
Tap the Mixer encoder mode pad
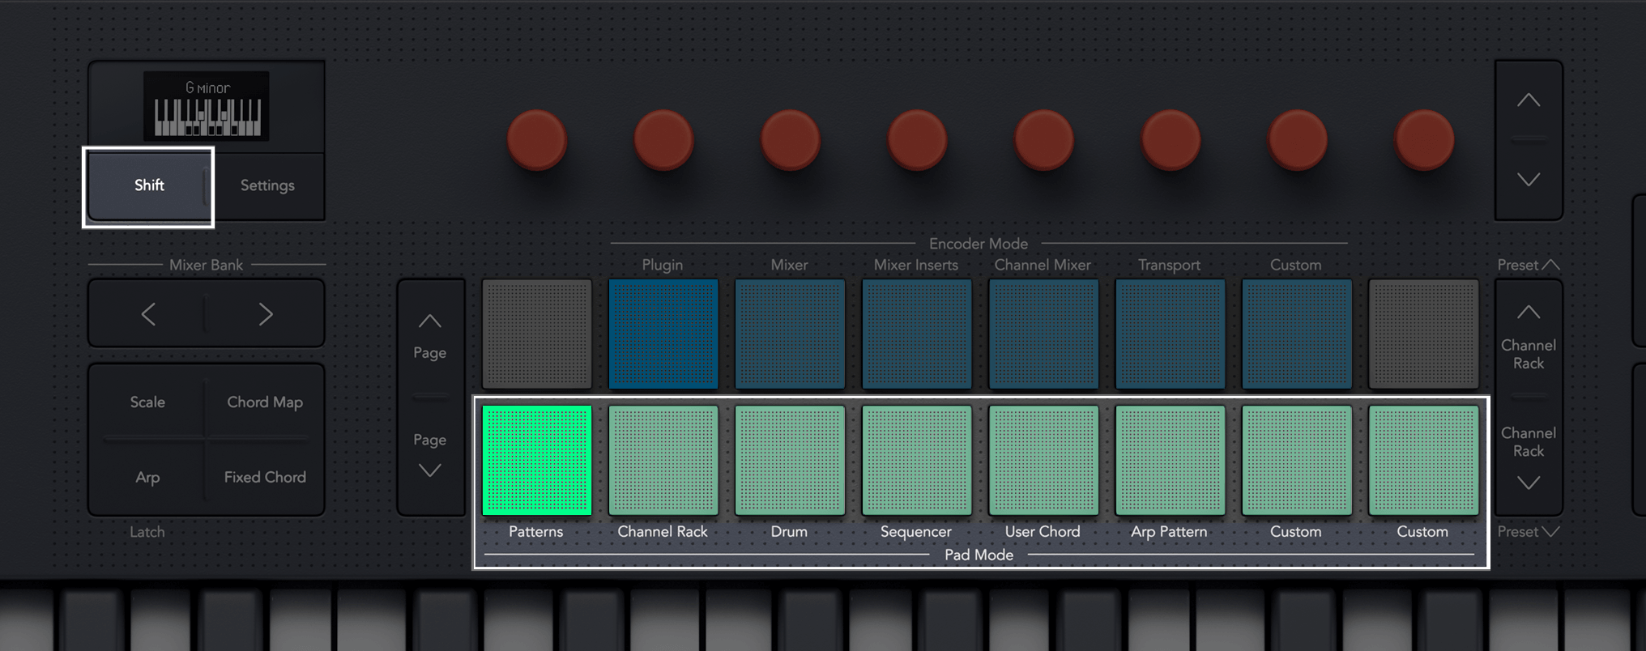click(790, 334)
